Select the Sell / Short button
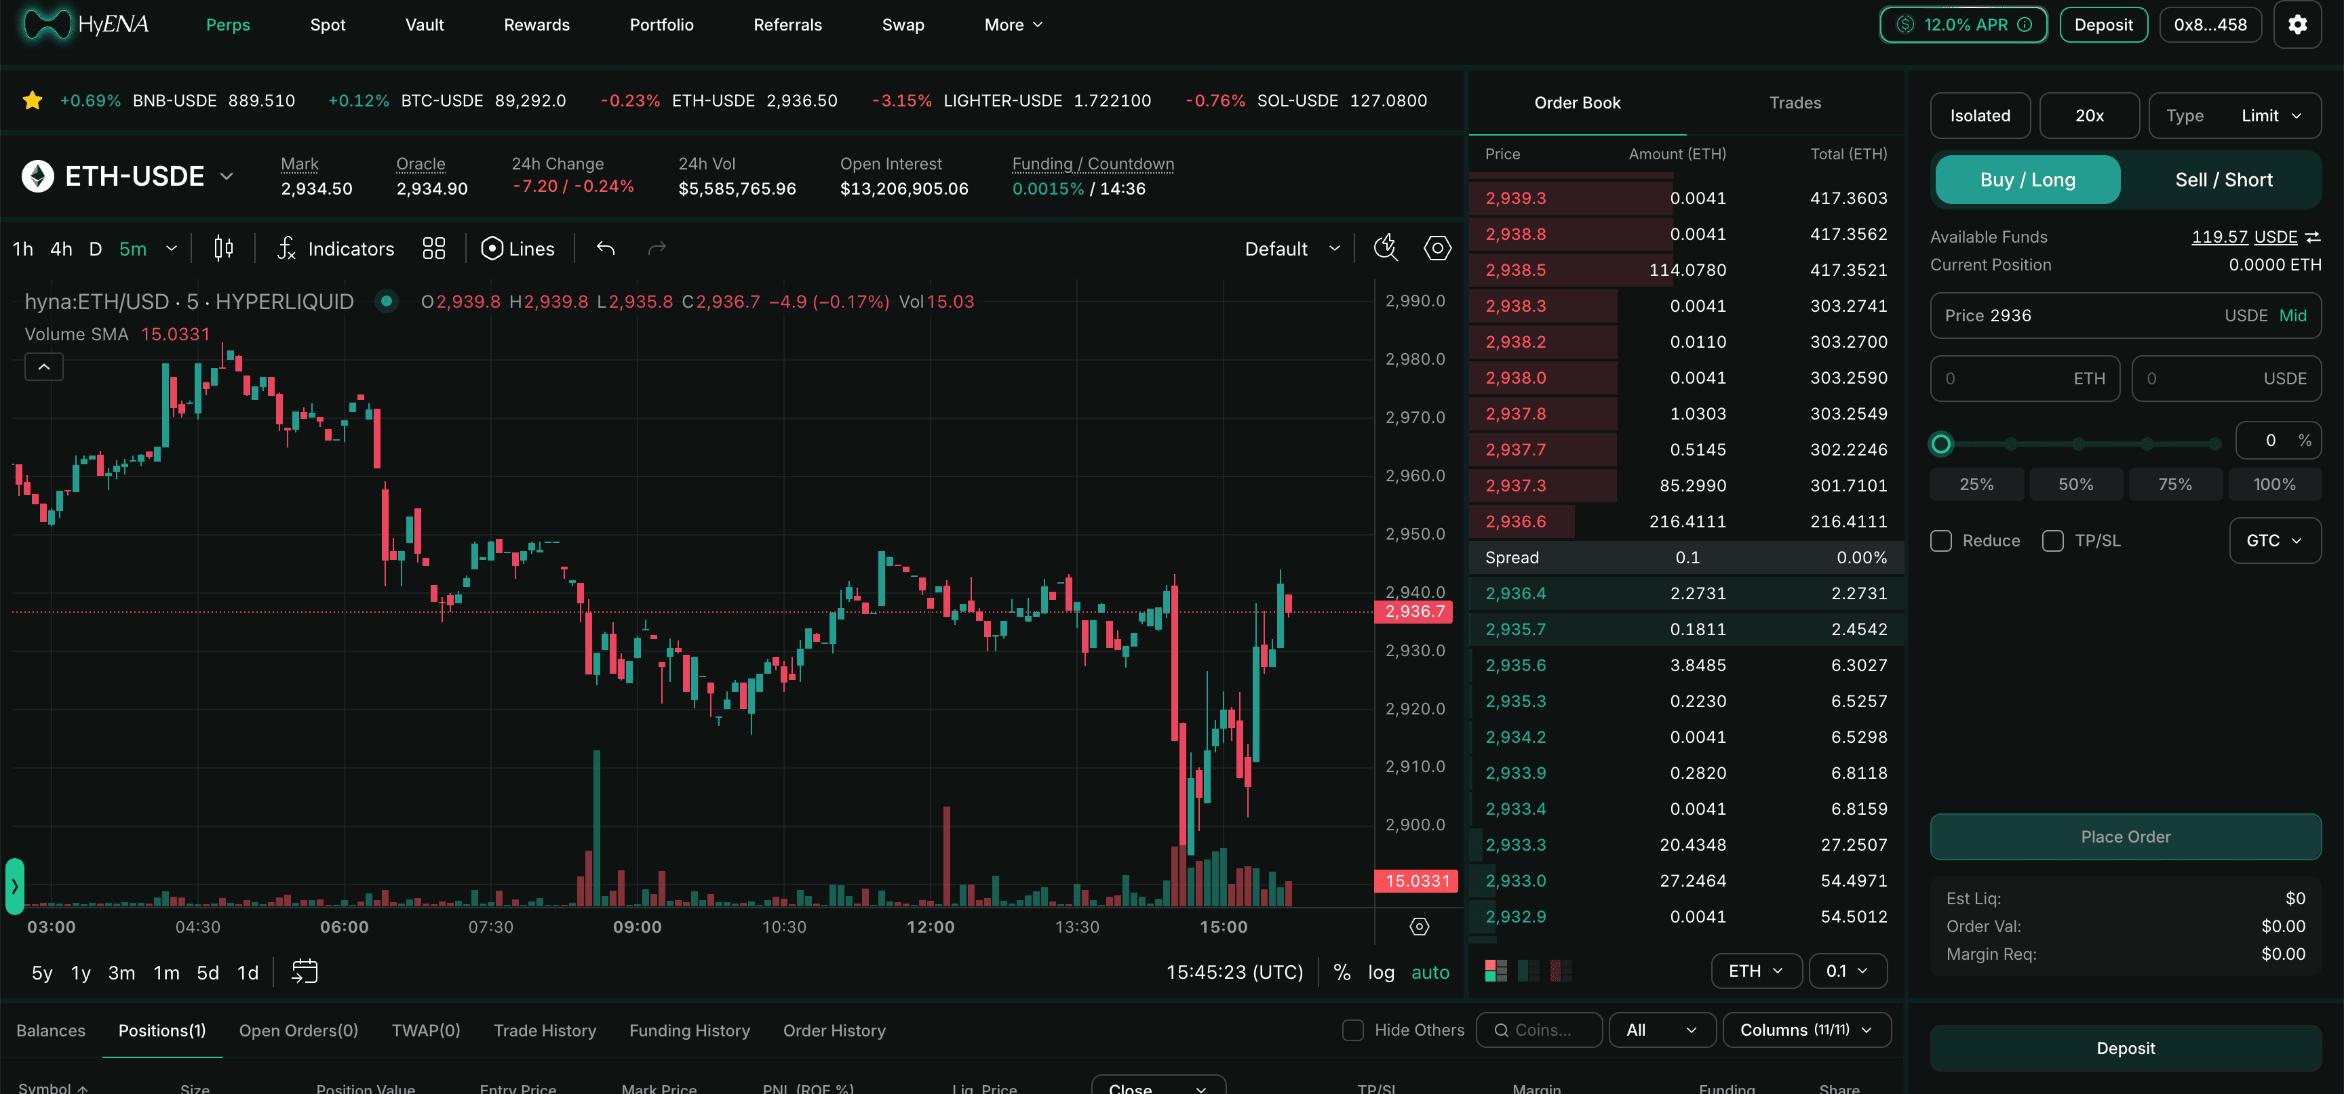 tap(2223, 180)
